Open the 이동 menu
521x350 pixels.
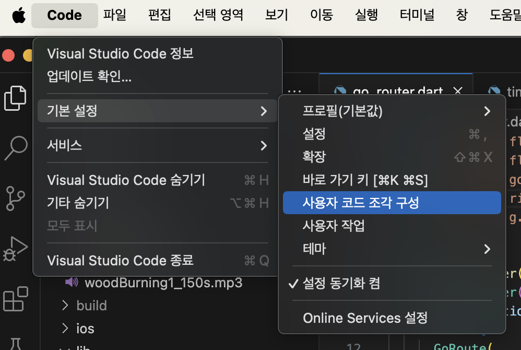tap(322, 15)
